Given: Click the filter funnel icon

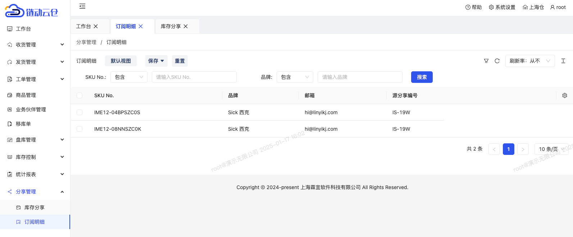Looking at the screenshot, I should coord(486,61).
